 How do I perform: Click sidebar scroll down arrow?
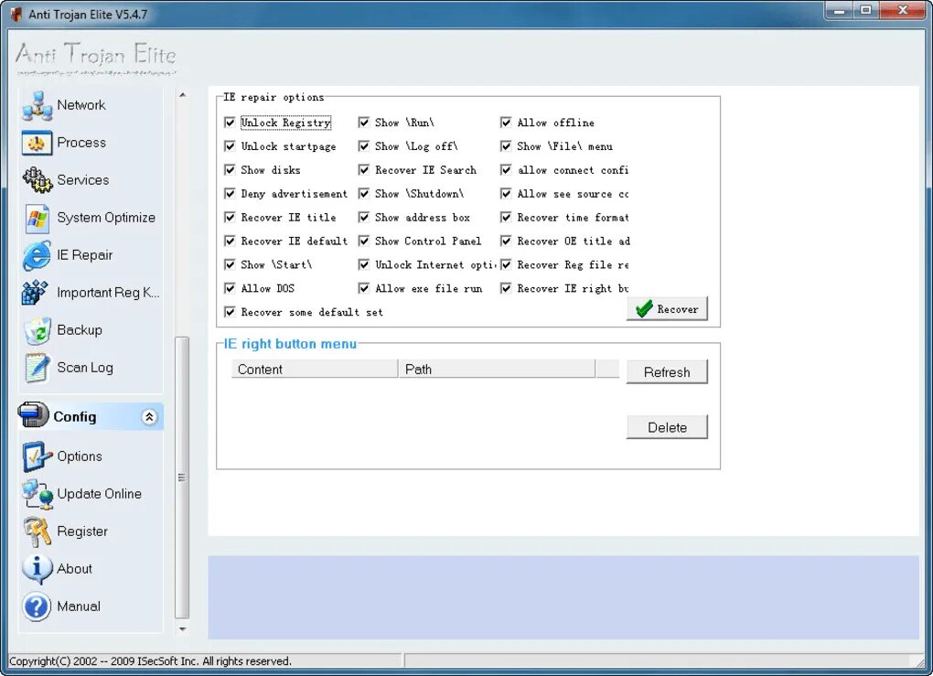(183, 628)
